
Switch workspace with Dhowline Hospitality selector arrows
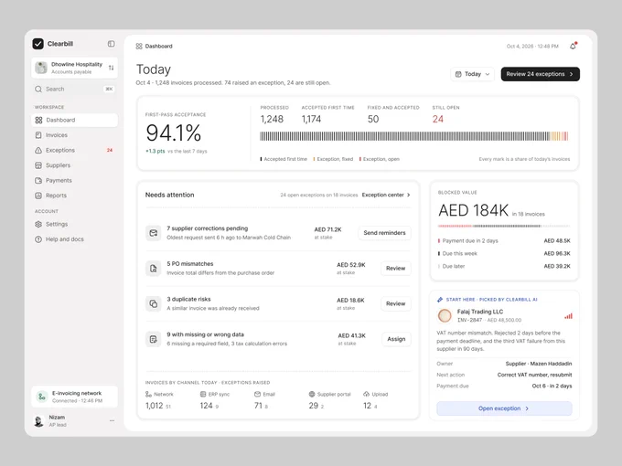click(x=111, y=68)
